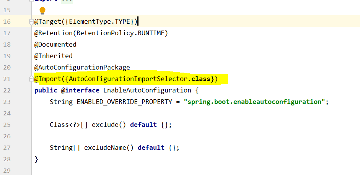Click the @Import annotation
This screenshot has height=175, width=360.
coord(47,79)
